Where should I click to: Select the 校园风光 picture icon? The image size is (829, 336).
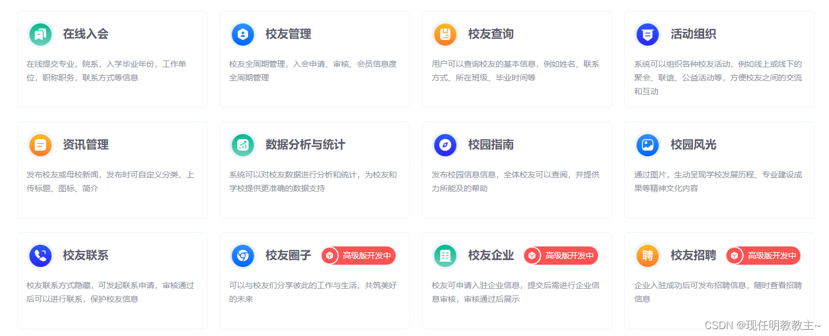[647, 145]
